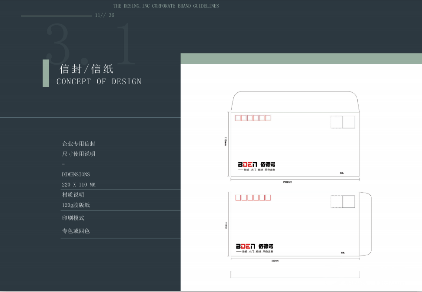Click the green vertical accent bar beside the title
This screenshot has height=292, width=422.
(46, 73)
